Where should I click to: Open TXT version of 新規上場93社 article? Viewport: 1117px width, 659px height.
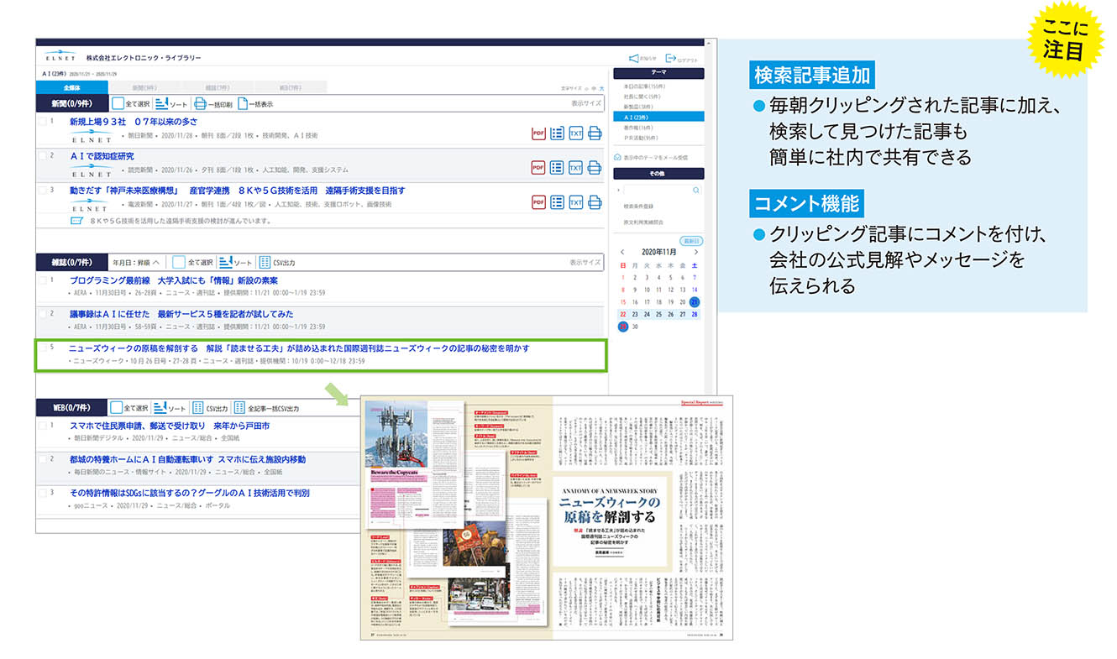[x=575, y=133]
